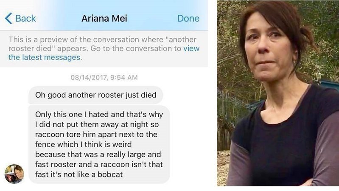Tap the line "fence which I think is weird"
Screen dimensions: 339x191
click(83, 144)
